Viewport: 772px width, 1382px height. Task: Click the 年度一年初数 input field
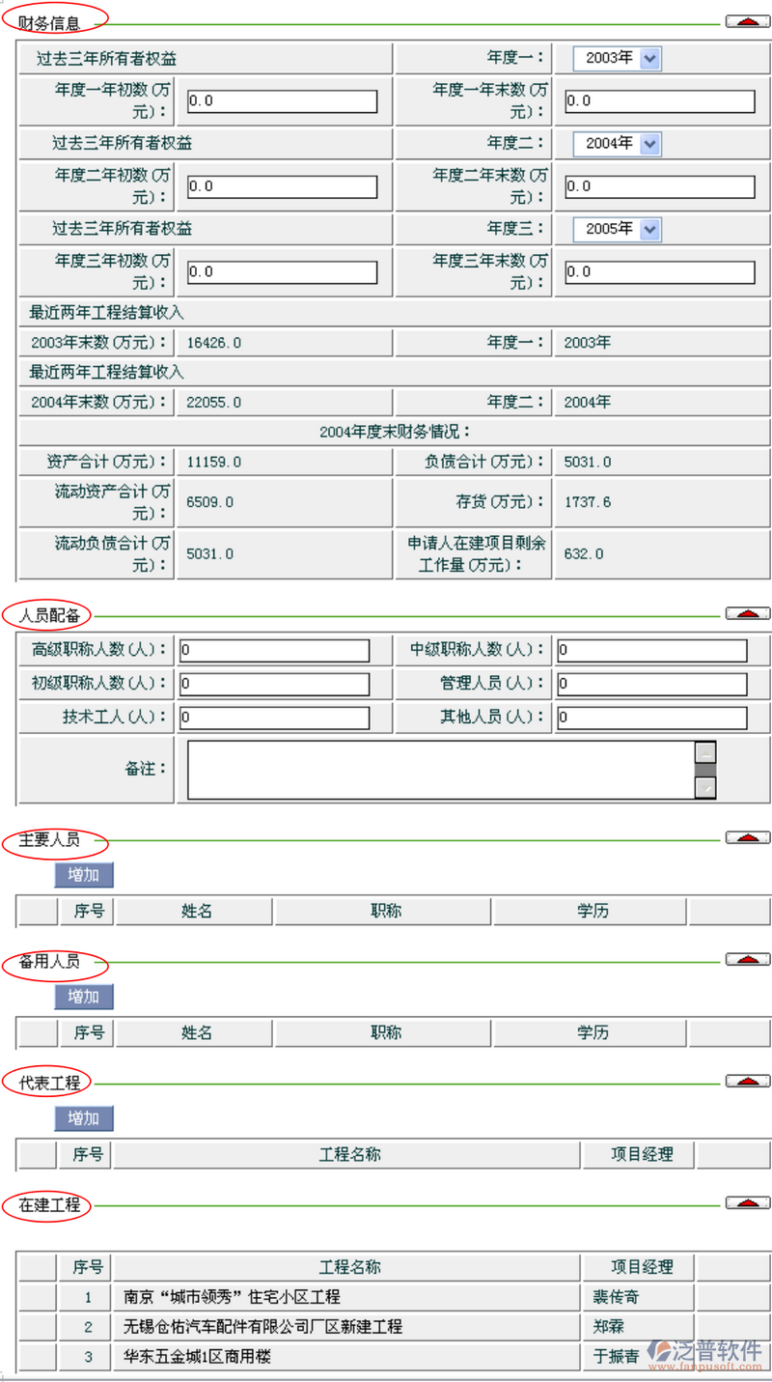tap(282, 101)
